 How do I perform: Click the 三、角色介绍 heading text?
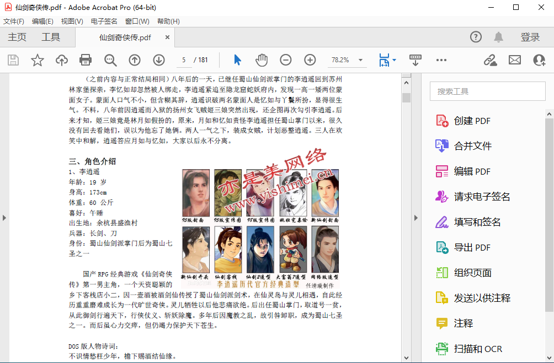pos(92,161)
